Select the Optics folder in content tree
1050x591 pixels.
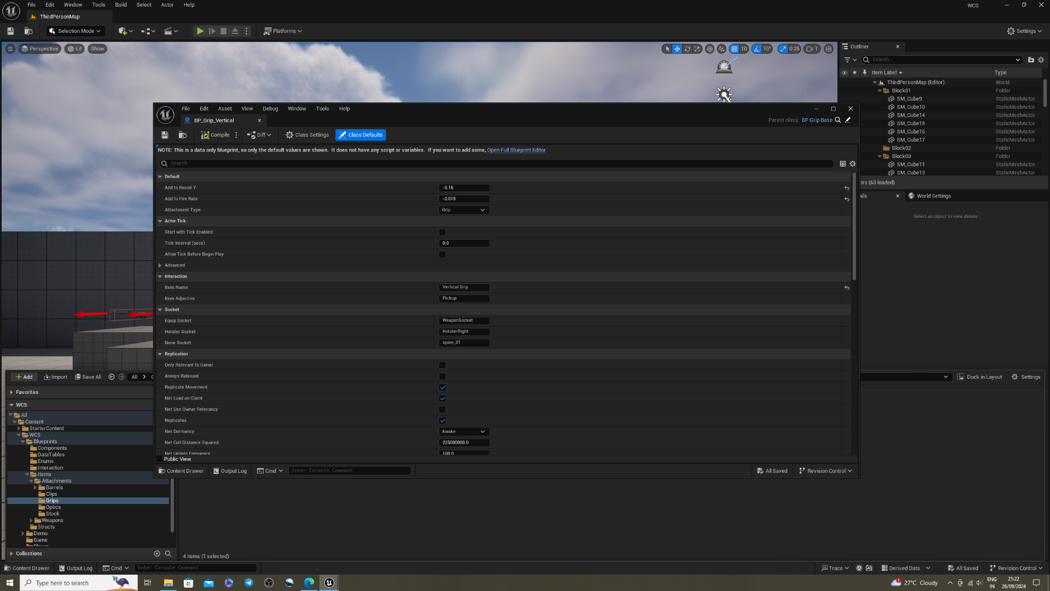click(x=53, y=507)
